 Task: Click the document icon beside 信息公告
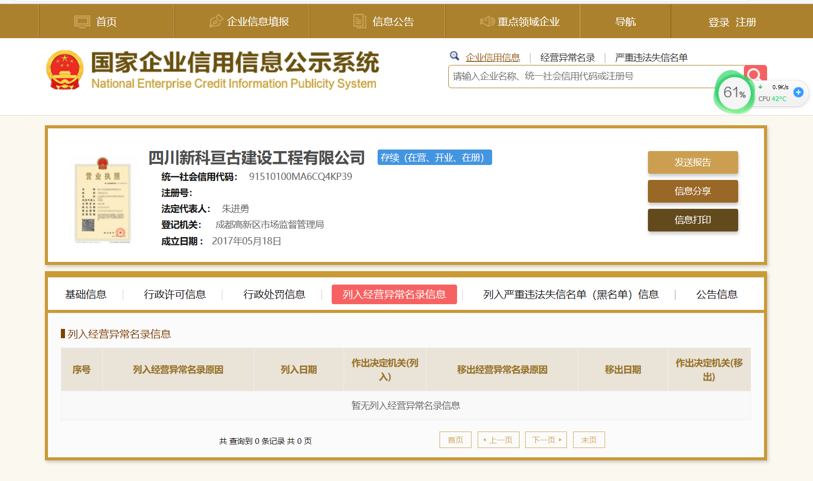360,21
